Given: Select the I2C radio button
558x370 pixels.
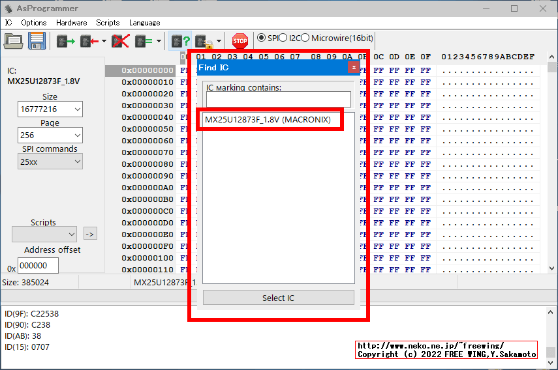Looking at the screenshot, I should pyautogui.click(x=283, y=38).
